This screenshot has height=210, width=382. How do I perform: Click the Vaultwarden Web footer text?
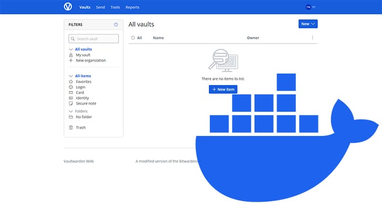(79, 161)
